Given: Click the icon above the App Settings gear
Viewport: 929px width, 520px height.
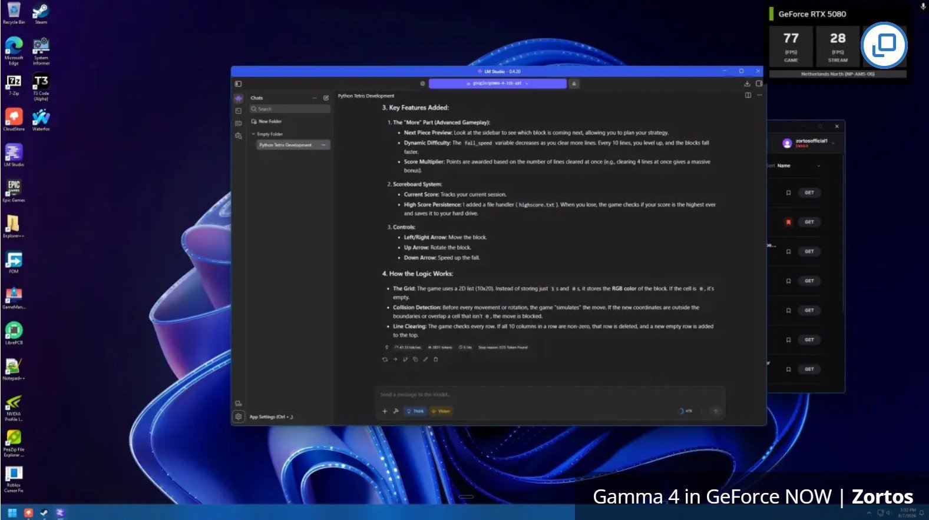Looking at the screenshot, I should pyautogui.click(x=239, y=404).
